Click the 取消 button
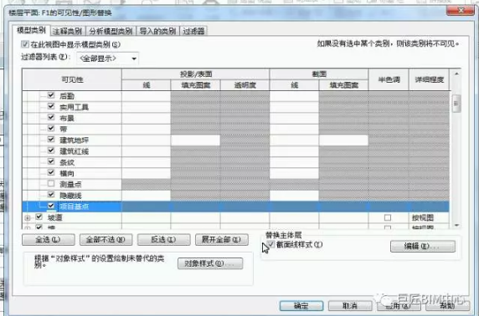 [350, 306]
